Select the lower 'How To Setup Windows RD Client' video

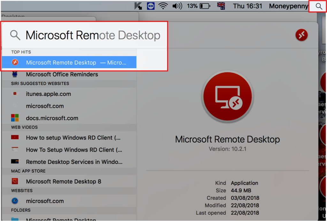pyautogui.click(x=69, y=150)
